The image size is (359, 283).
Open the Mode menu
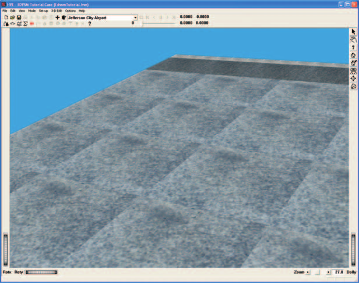32,10
